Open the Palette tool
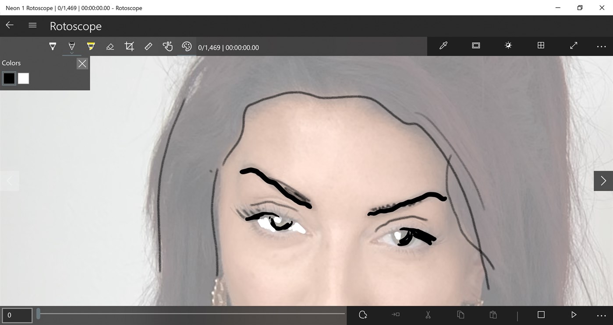Screen dimensions: 613x325 pos(187,46)
